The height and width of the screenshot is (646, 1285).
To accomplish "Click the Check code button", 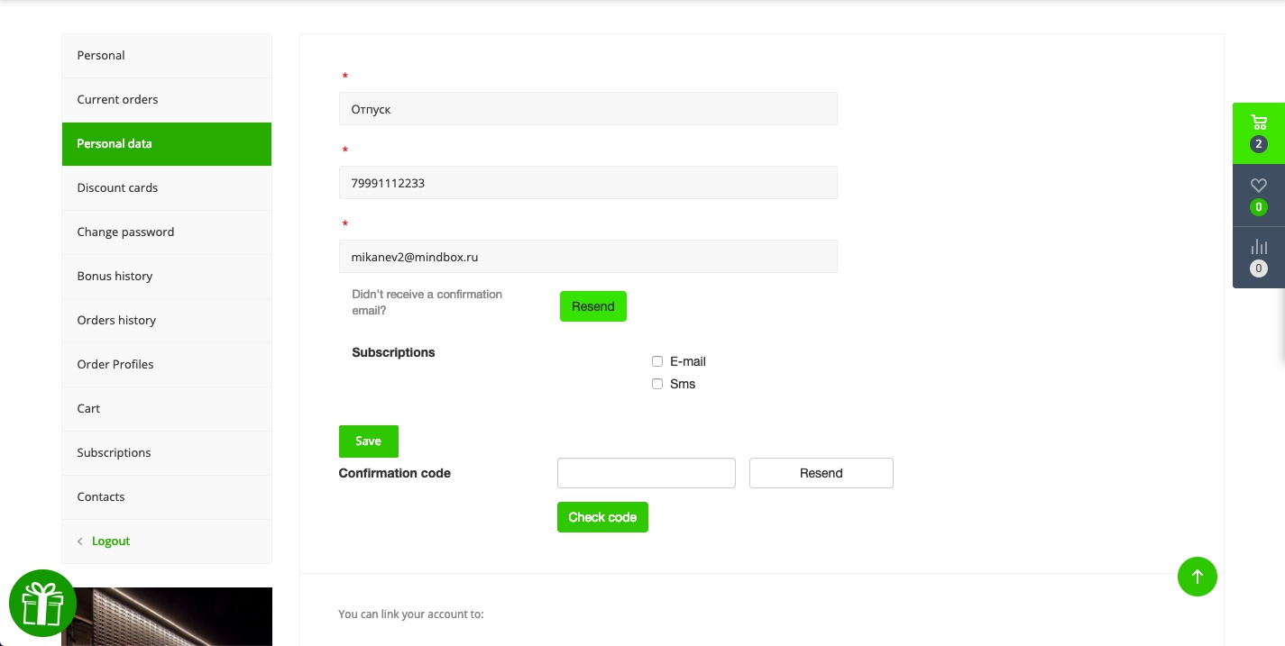I will pos(602,517).
